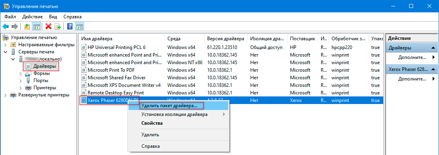Click the Export list toolbar icon
439x155 pixels.
coord(58,26)
